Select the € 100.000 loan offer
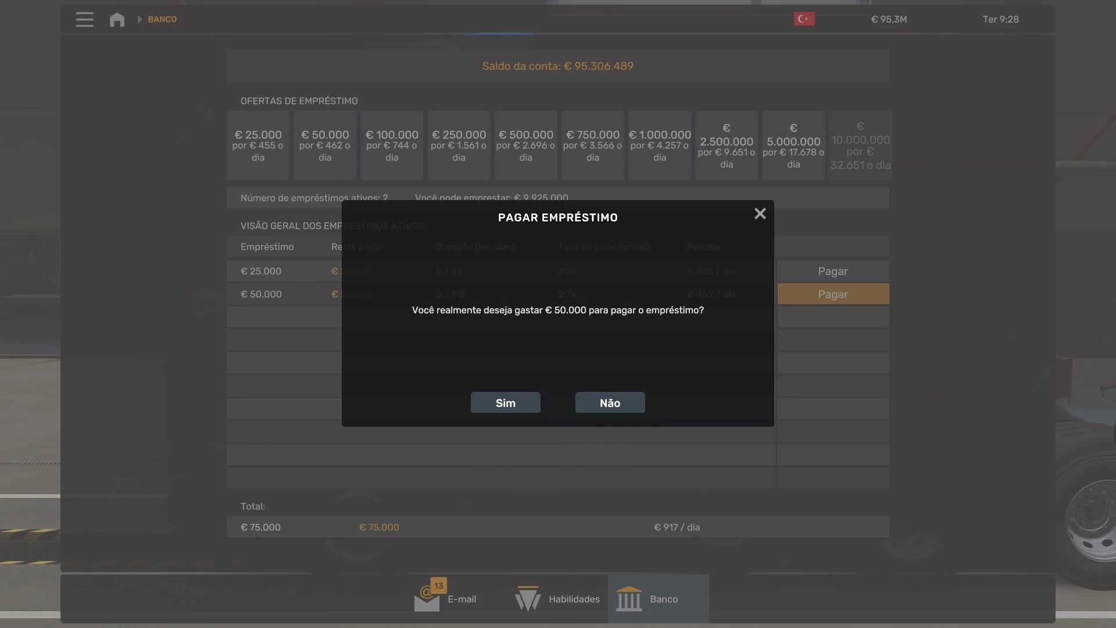The image size is (1116, 628). tap(392, 145)
